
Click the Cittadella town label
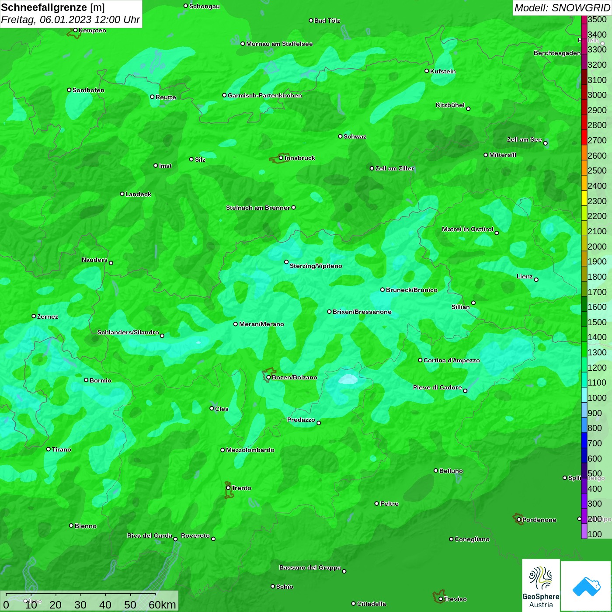pyautogui.click(x=372, y=604)
